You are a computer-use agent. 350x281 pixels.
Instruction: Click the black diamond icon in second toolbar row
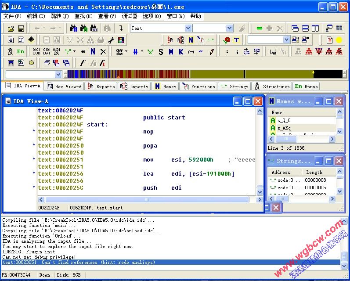click(31, 40)
